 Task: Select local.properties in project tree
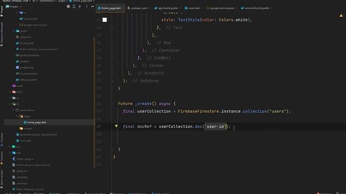(x=26, y=74)
